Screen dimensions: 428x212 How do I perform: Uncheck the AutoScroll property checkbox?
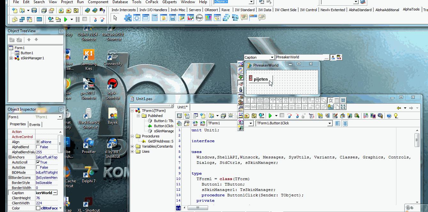point(38,162)
